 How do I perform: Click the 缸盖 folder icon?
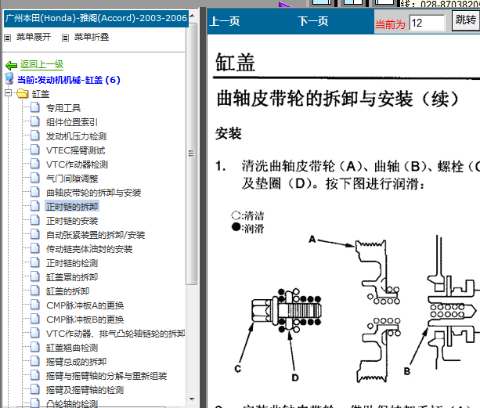click(23, 93)
